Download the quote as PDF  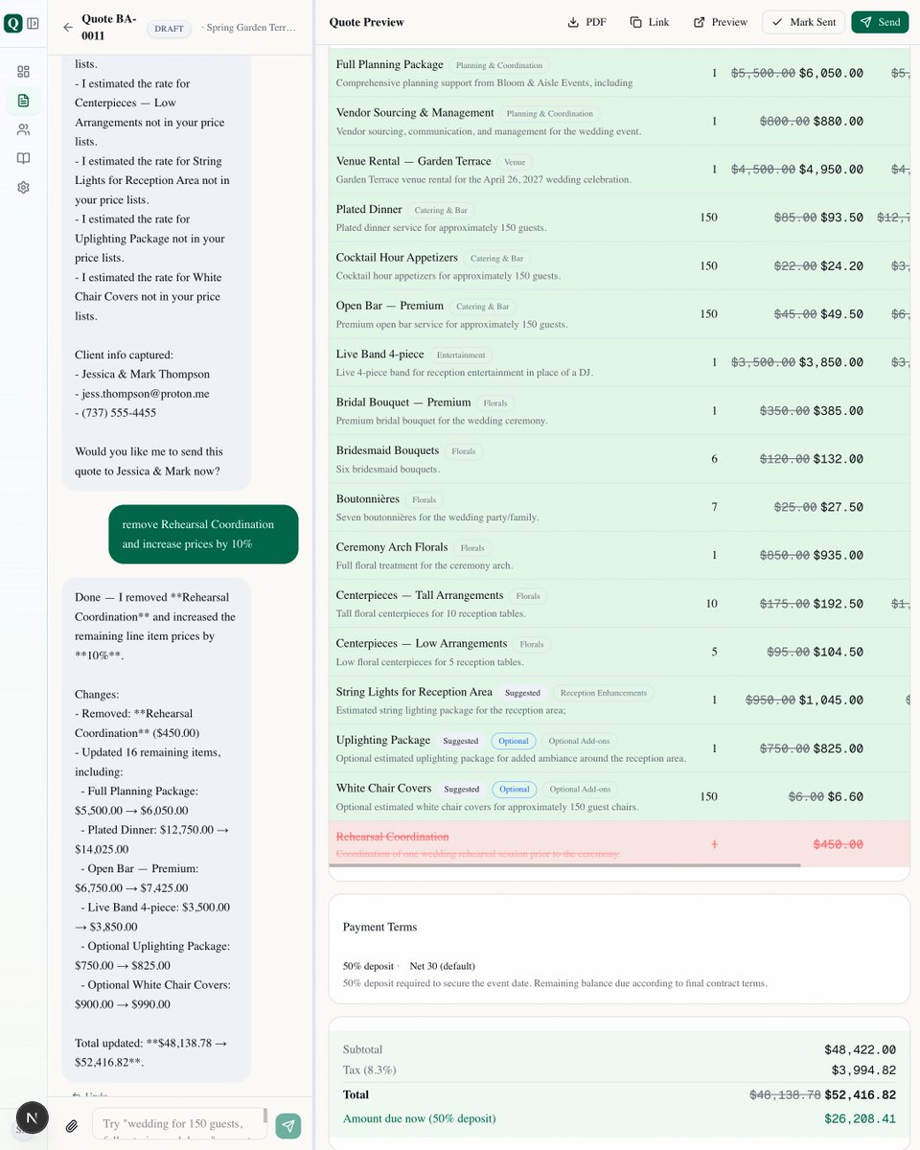(586, 22)
